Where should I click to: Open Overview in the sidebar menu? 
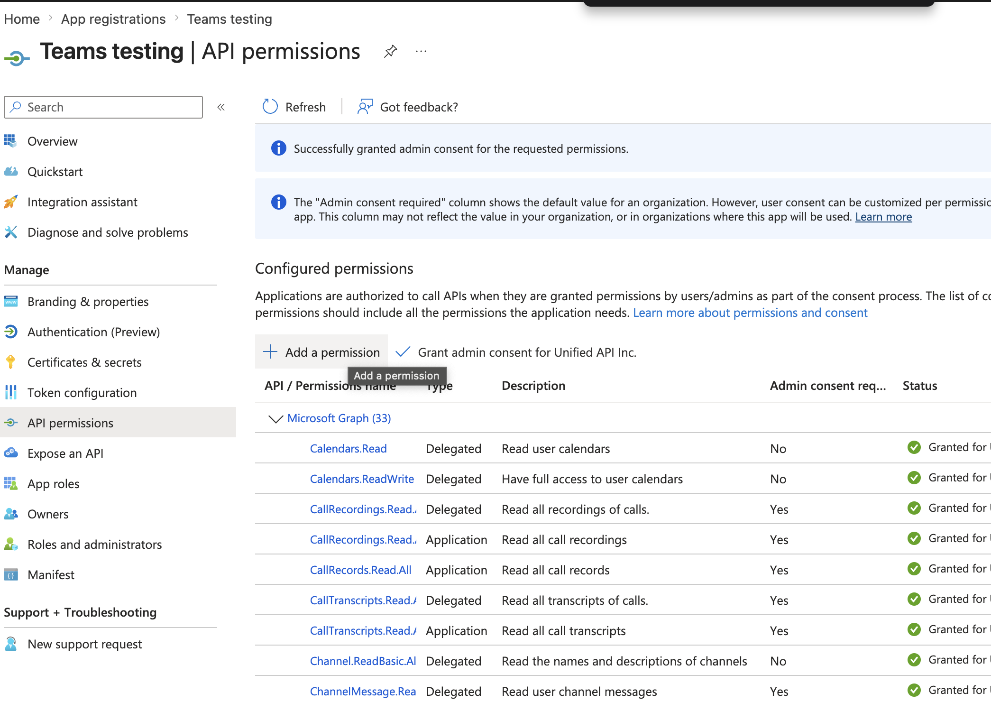52,141
